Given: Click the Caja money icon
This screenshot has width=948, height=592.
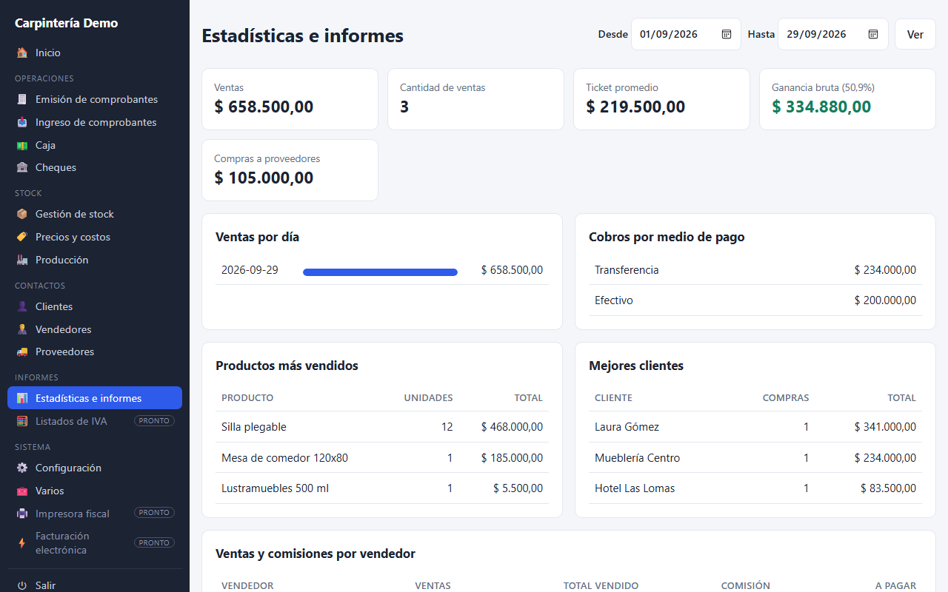Looking at the screenshot, I should tap(22, 145).
